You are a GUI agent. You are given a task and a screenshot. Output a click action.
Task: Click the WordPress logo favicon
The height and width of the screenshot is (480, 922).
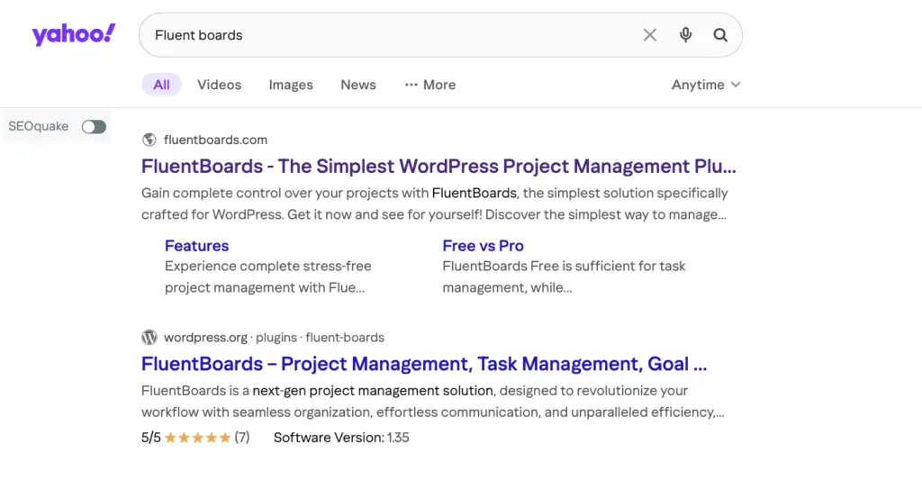point(149,337)
